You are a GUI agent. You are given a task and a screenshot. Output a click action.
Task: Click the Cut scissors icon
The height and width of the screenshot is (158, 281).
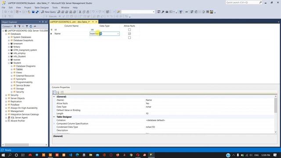pos(80,12)
